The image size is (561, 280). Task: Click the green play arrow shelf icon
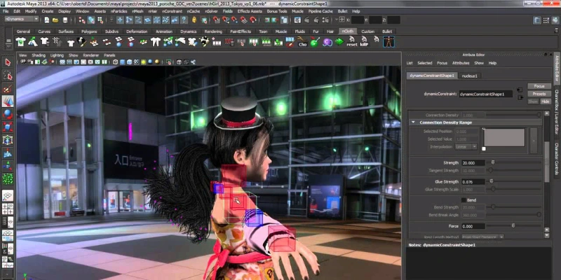tap(339, 42)
